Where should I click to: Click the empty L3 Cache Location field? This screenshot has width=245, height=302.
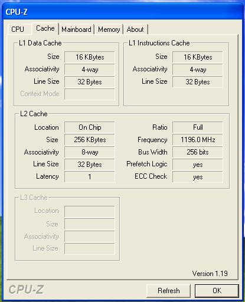pos(90,212)
